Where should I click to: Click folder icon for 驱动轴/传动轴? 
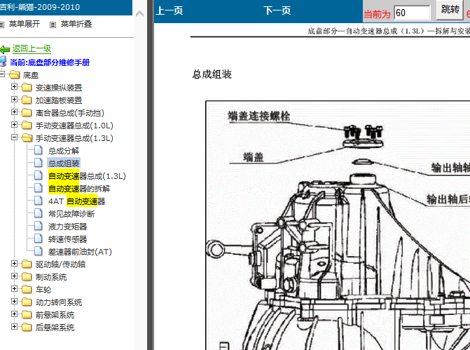27,264
